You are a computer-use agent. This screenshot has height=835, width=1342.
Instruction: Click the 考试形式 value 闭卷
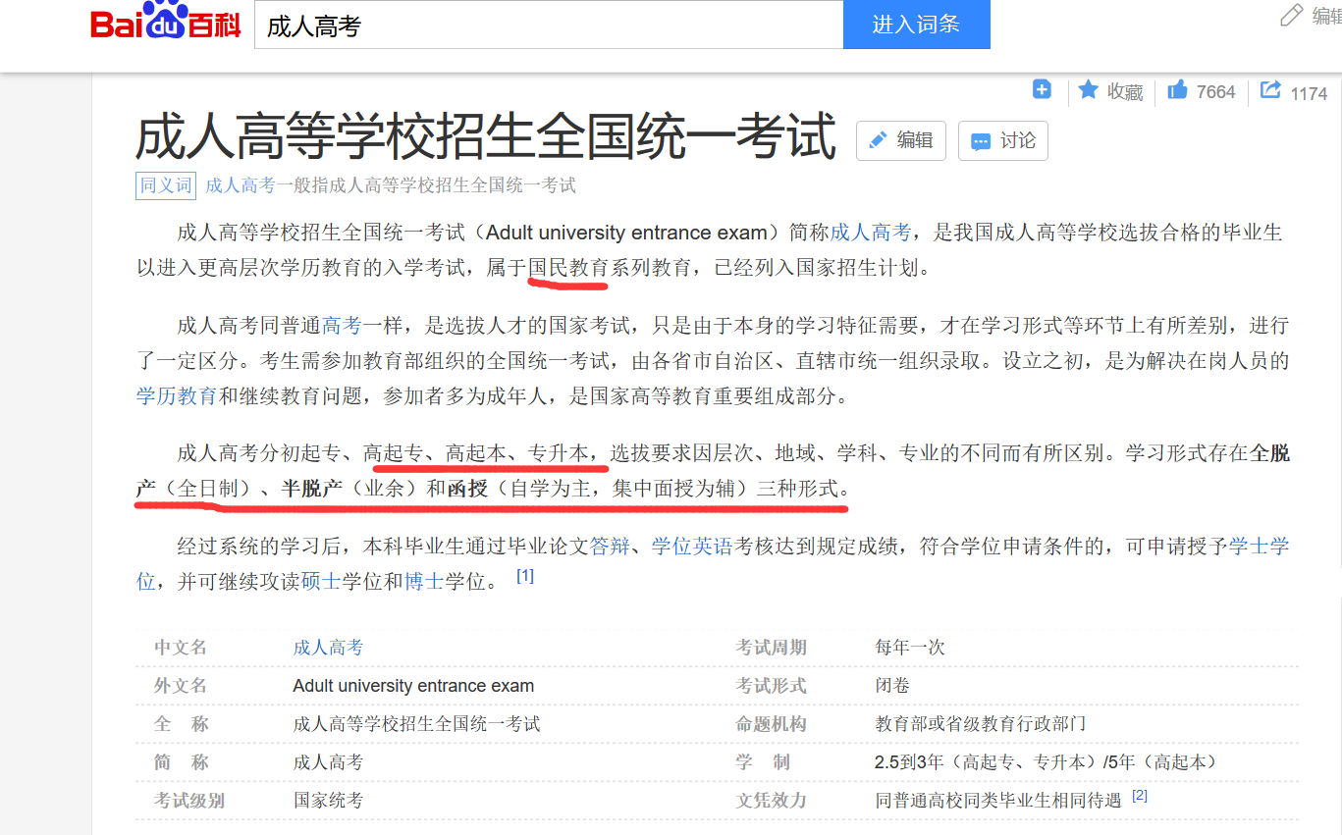(x=892, y=686)
